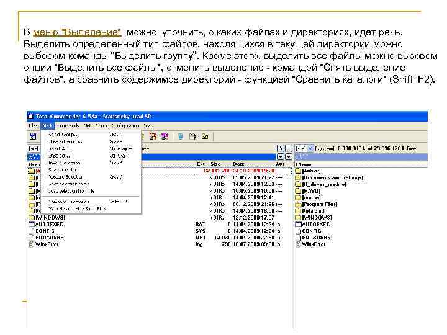Viewport: 447px width, 335px height.
Task: Click the FTP new connection (URL) toolbar icon
Action: [165, 136]
